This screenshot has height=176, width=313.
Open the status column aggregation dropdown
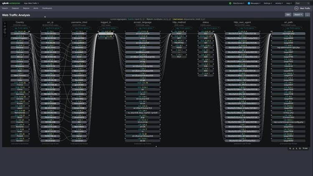[x=206, y=28]
